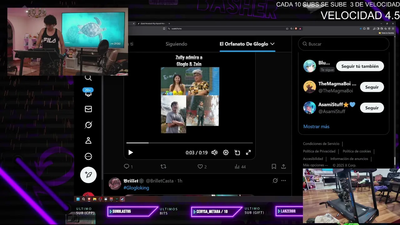Viewport: 400px width, 225px height.
Task: Expand the chevron next to El Orfanato De Gloglo
Action: click(x=272, y=44)
